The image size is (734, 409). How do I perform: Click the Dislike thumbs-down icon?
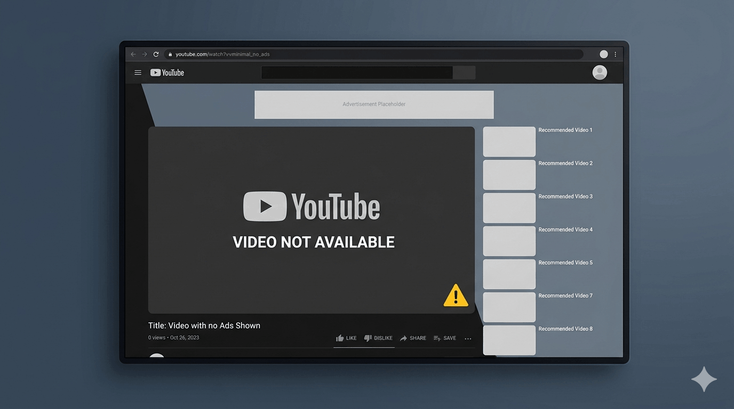368,338
